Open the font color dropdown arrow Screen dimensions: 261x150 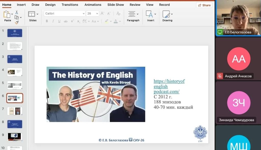[120, 21]
